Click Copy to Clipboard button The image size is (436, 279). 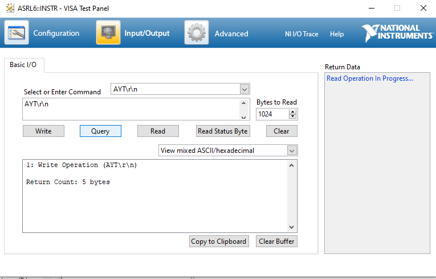219,241
